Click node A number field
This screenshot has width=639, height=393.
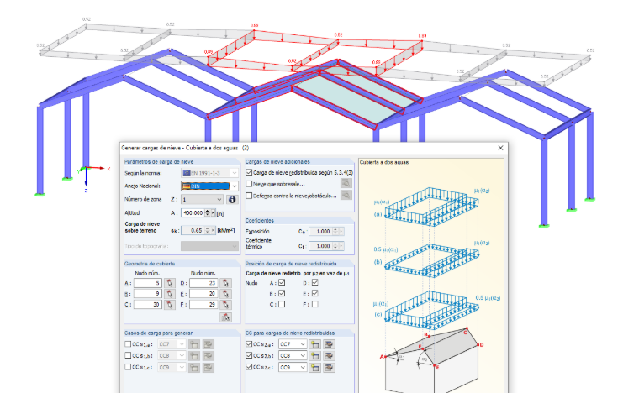pos(147,283)
